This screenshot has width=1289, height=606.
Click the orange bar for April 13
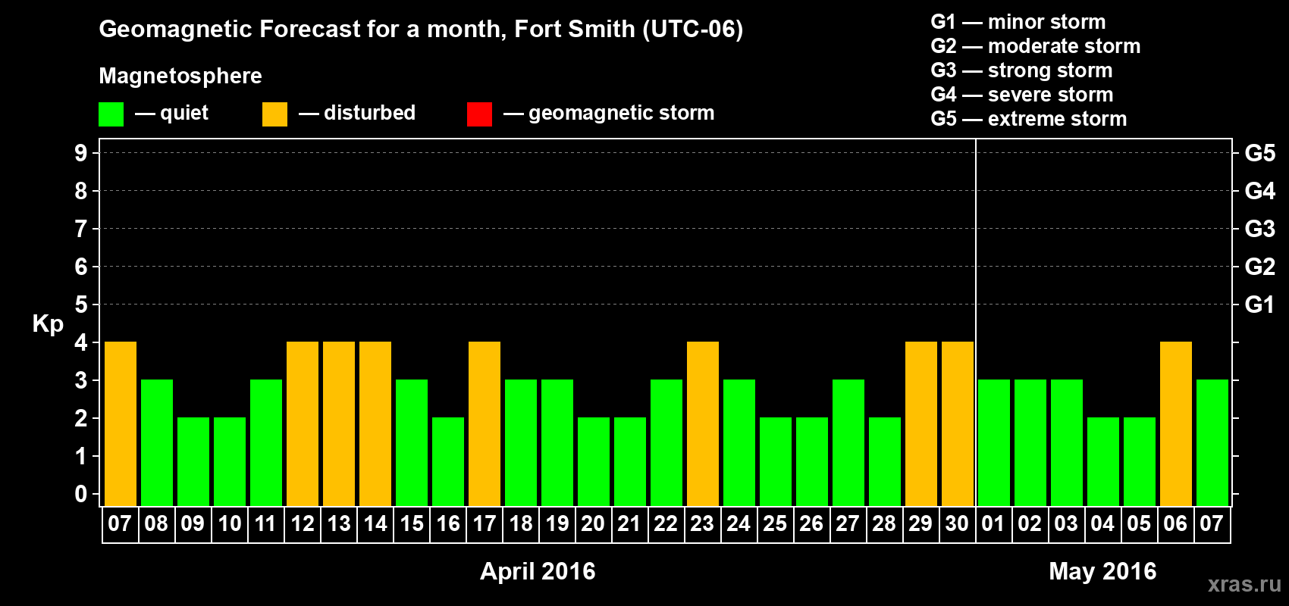click(339, 424)
